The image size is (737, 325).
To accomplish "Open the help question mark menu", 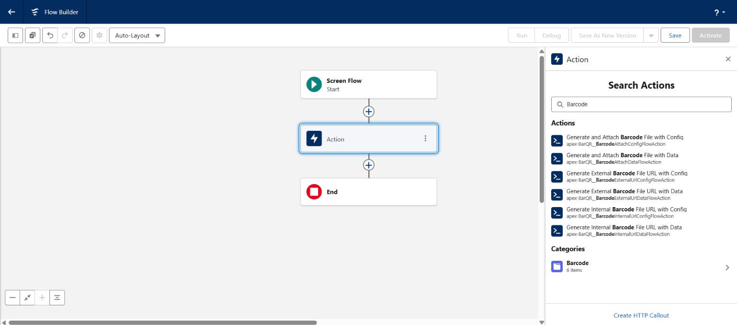I will pos(719,12).
